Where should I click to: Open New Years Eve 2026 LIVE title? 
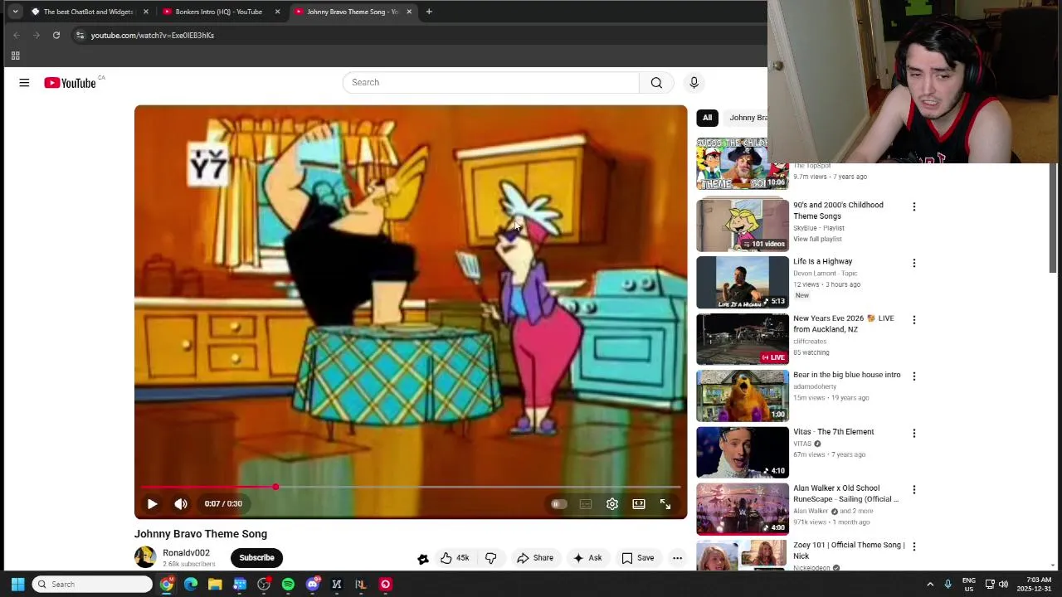tap(843, 323)
